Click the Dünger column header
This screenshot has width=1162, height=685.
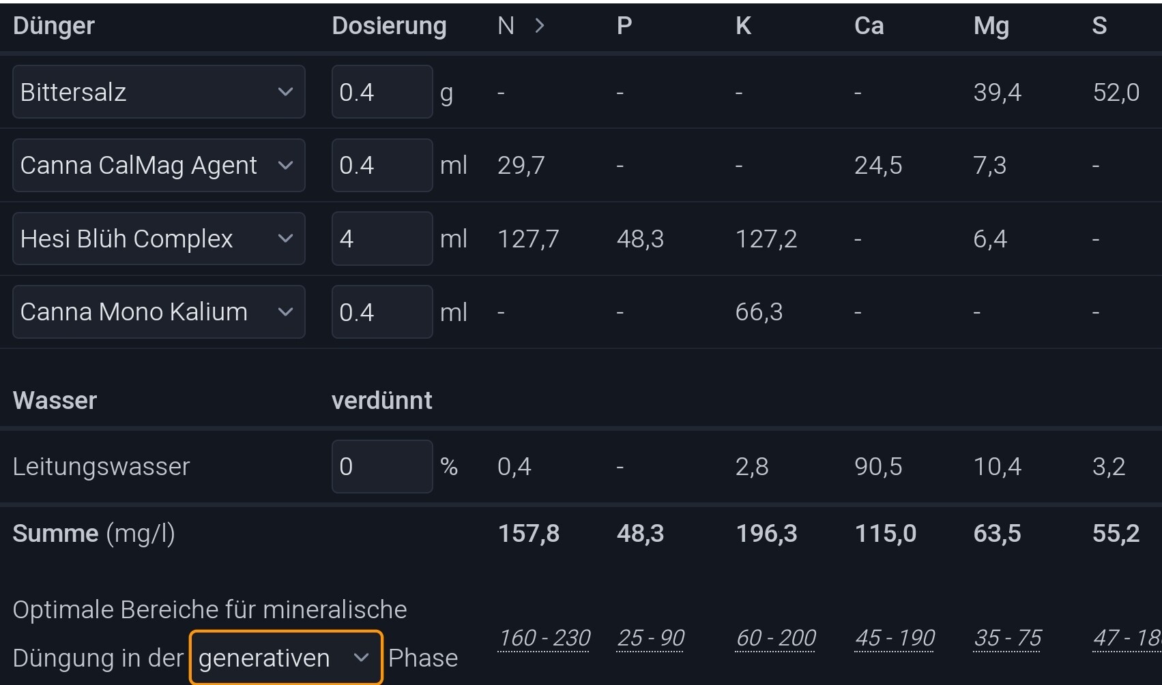click(x=54, y=26)
